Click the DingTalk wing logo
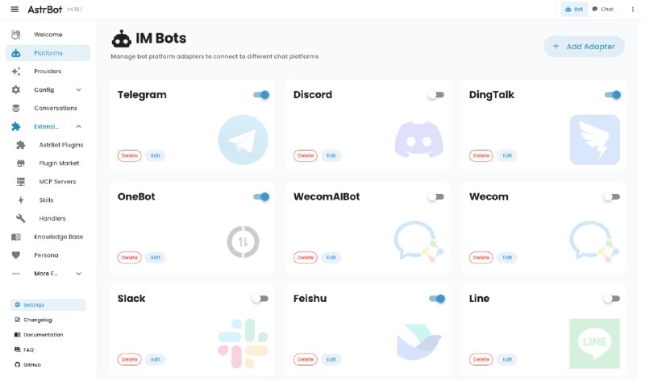 coord(595,139)
